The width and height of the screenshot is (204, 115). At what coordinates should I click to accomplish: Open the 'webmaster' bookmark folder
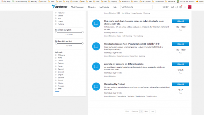pos(170,1)
